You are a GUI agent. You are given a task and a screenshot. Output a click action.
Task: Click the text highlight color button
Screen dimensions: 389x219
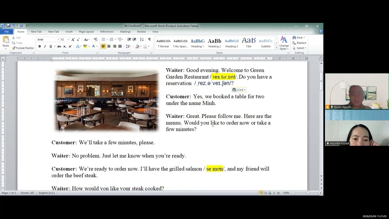pyautogui.click(x=85, y=46)
